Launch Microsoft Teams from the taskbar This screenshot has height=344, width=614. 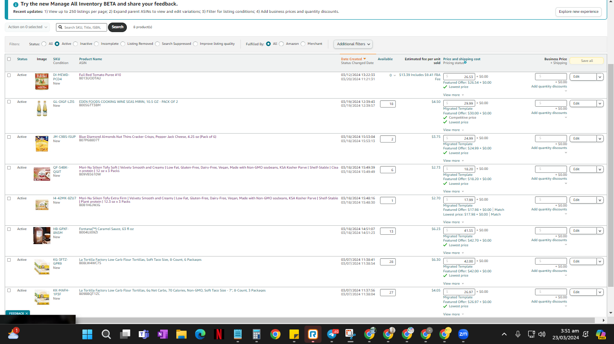(143, 334)
